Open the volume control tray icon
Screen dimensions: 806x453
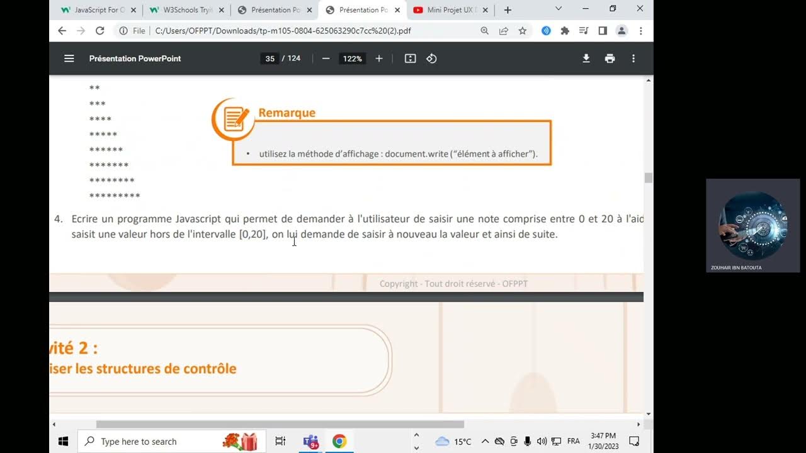[x=542, y=441]
